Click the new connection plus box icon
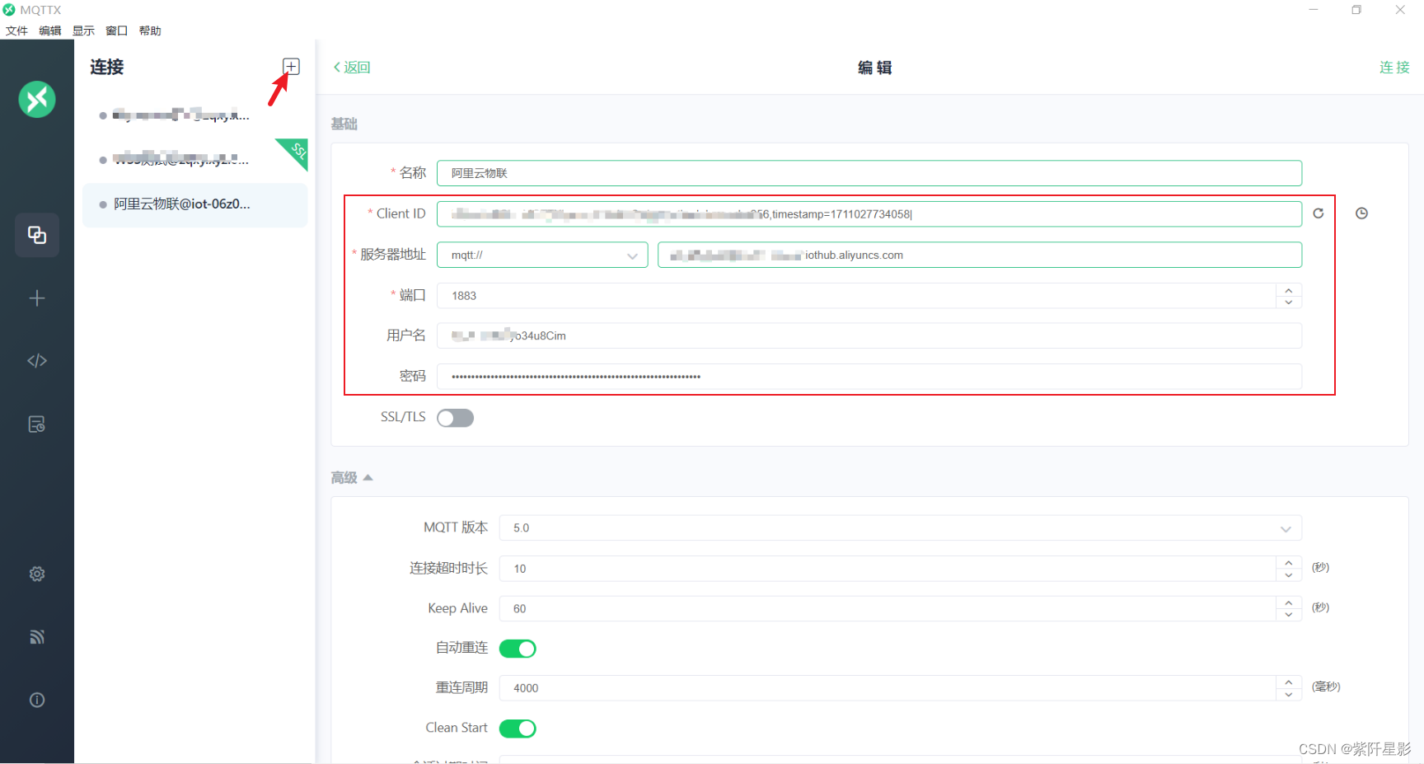This screenshot has height=764, width=1424. tap(291, 67)
